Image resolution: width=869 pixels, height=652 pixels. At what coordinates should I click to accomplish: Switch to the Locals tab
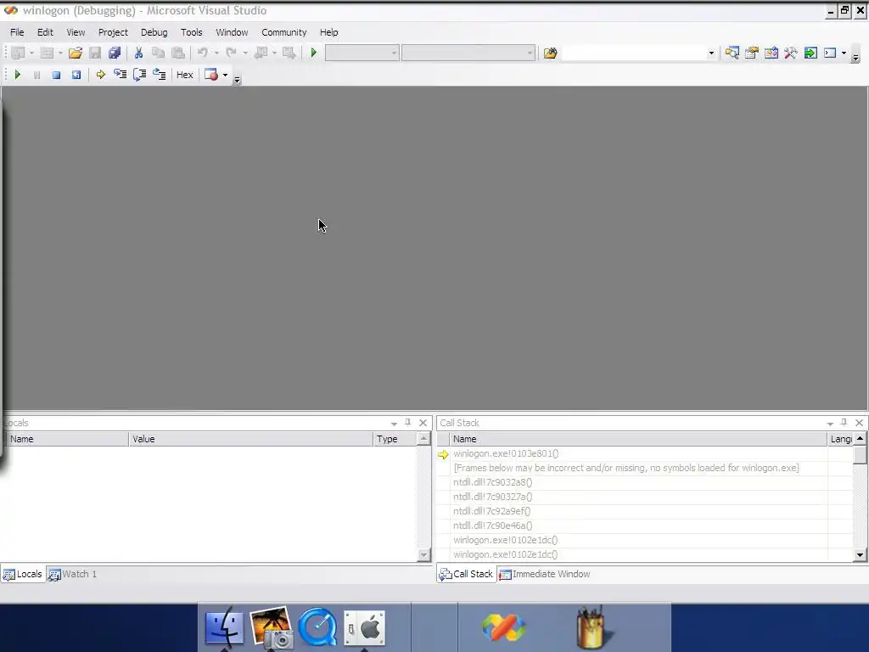pyautogui.click(x=23, y=575)
